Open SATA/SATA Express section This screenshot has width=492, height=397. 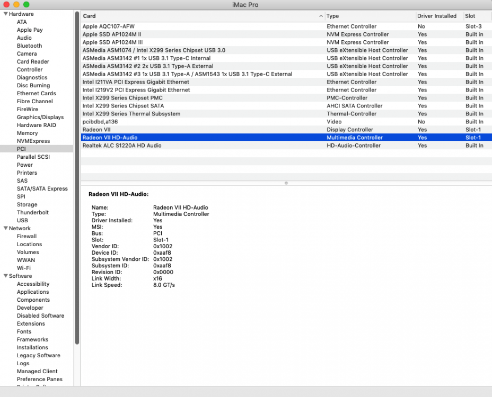tap(42, 188)
